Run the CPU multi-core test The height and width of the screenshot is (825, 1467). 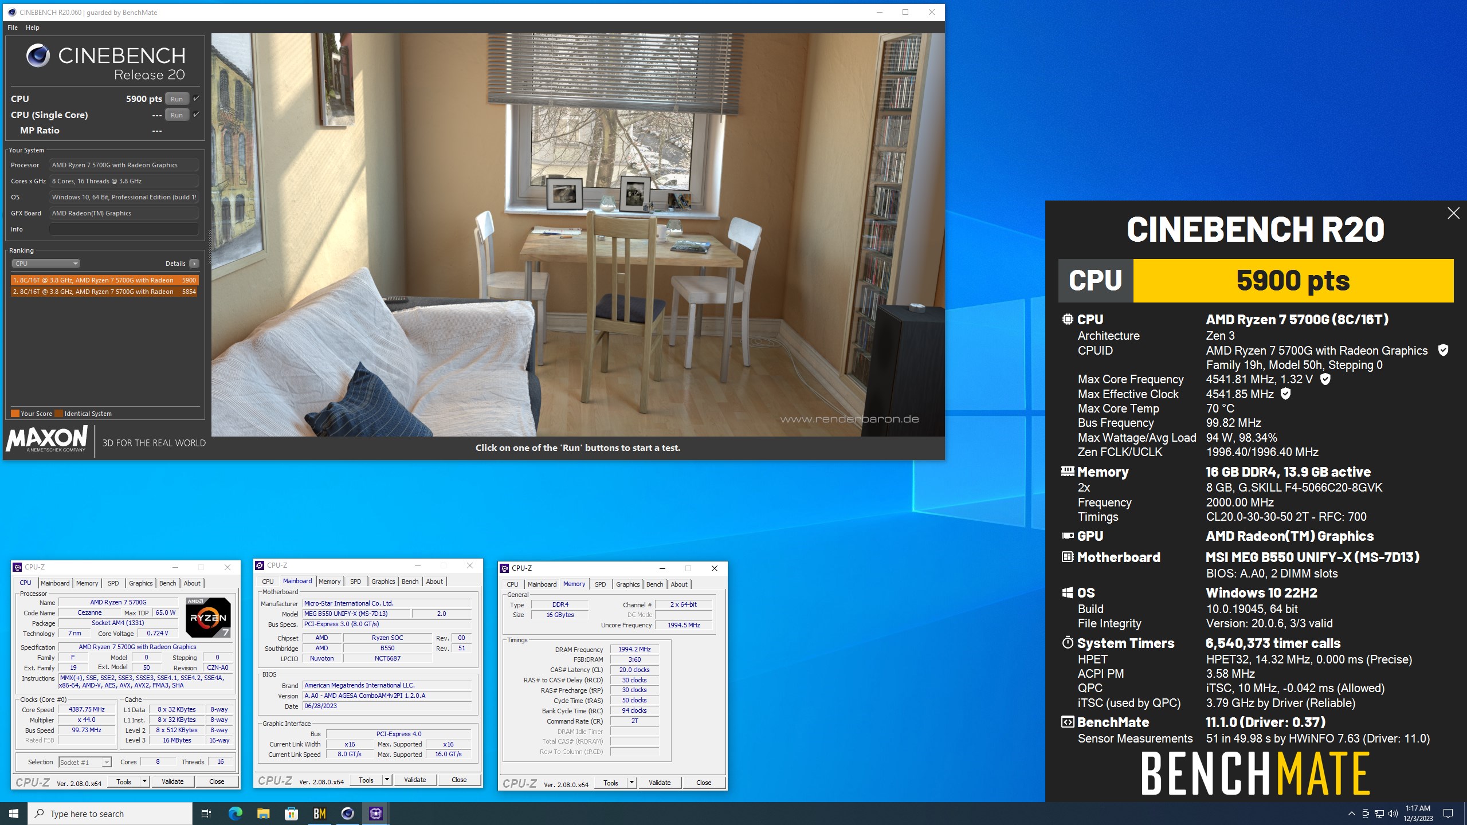177,99
